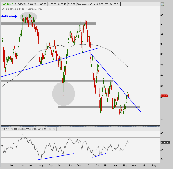The height and width of the screenshot is (169, 173).
Task: Open the RSI (14, 70, 30, CLOSE, WILDERS) study label
Action: tap(19, 129)
